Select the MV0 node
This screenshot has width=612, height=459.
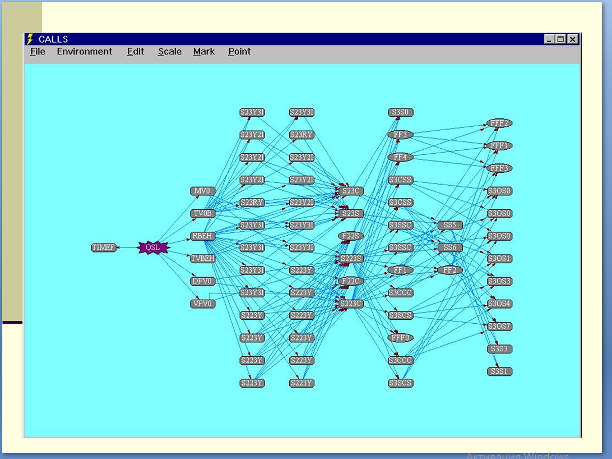202,191
